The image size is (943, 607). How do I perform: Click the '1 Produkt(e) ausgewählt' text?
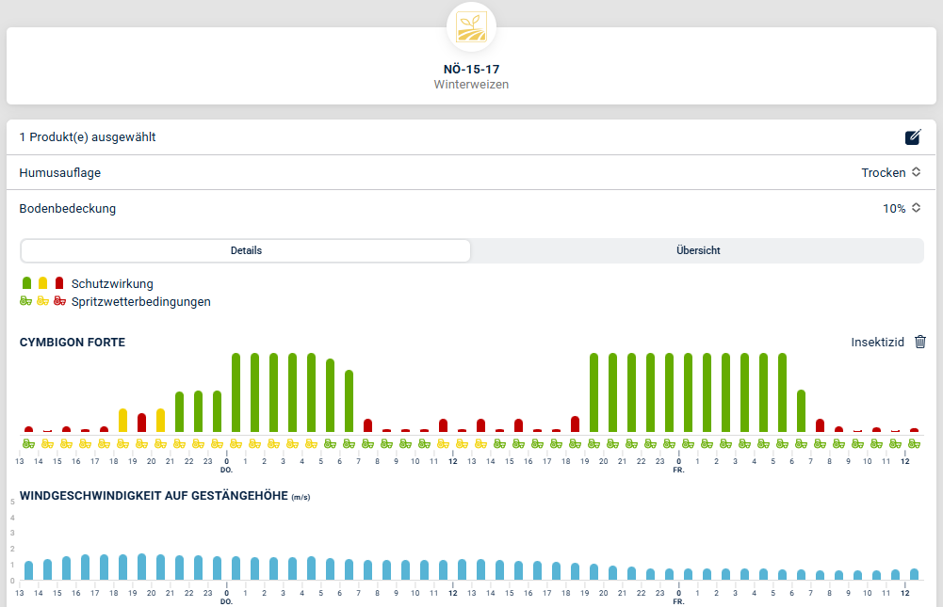(88, 137)
